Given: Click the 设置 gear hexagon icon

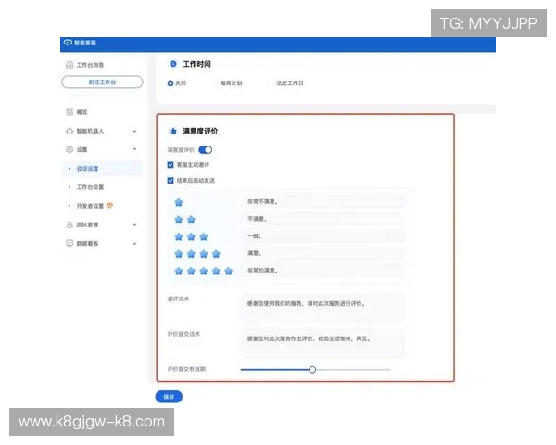Looking at the screenshot, I should coord(69,149).
